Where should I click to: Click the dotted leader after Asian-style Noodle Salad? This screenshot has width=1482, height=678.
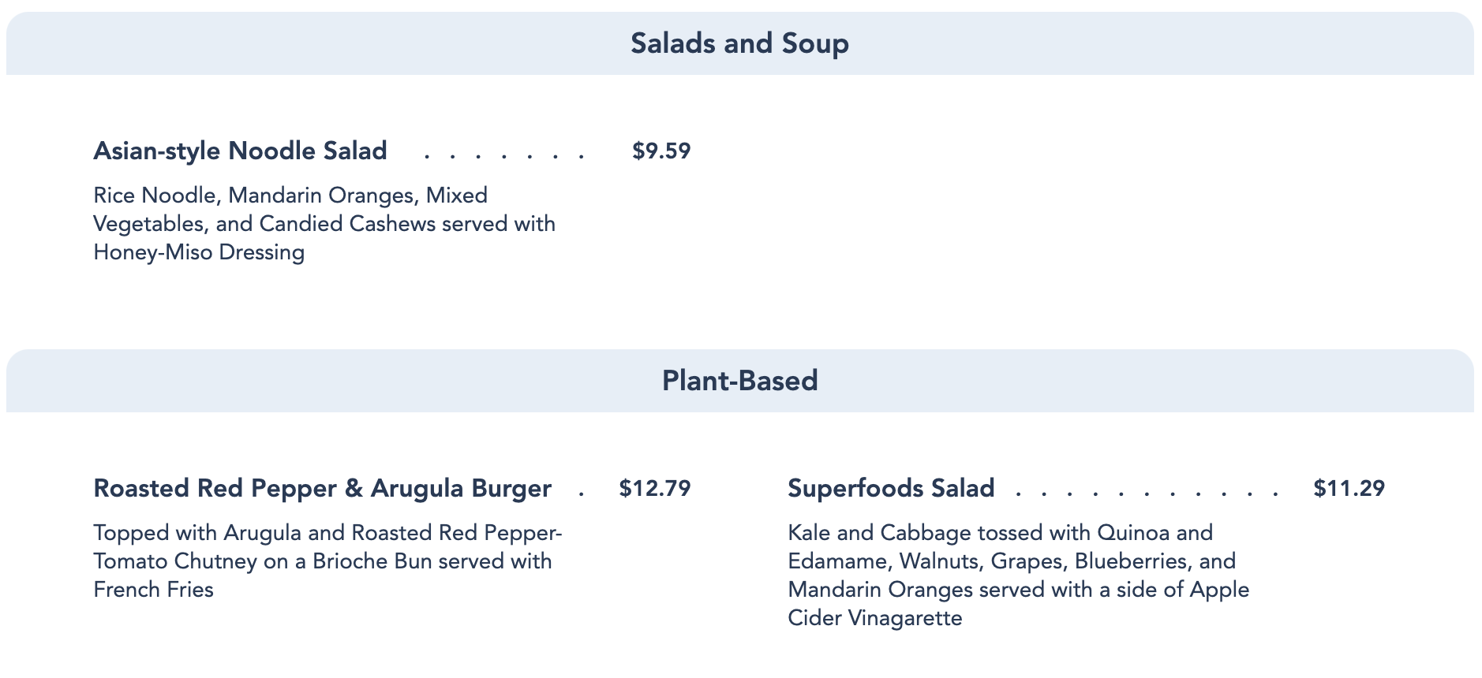pos(504,155)
